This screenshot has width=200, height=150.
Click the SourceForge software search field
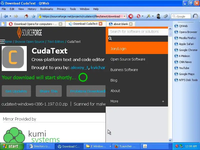pos(138,32)
